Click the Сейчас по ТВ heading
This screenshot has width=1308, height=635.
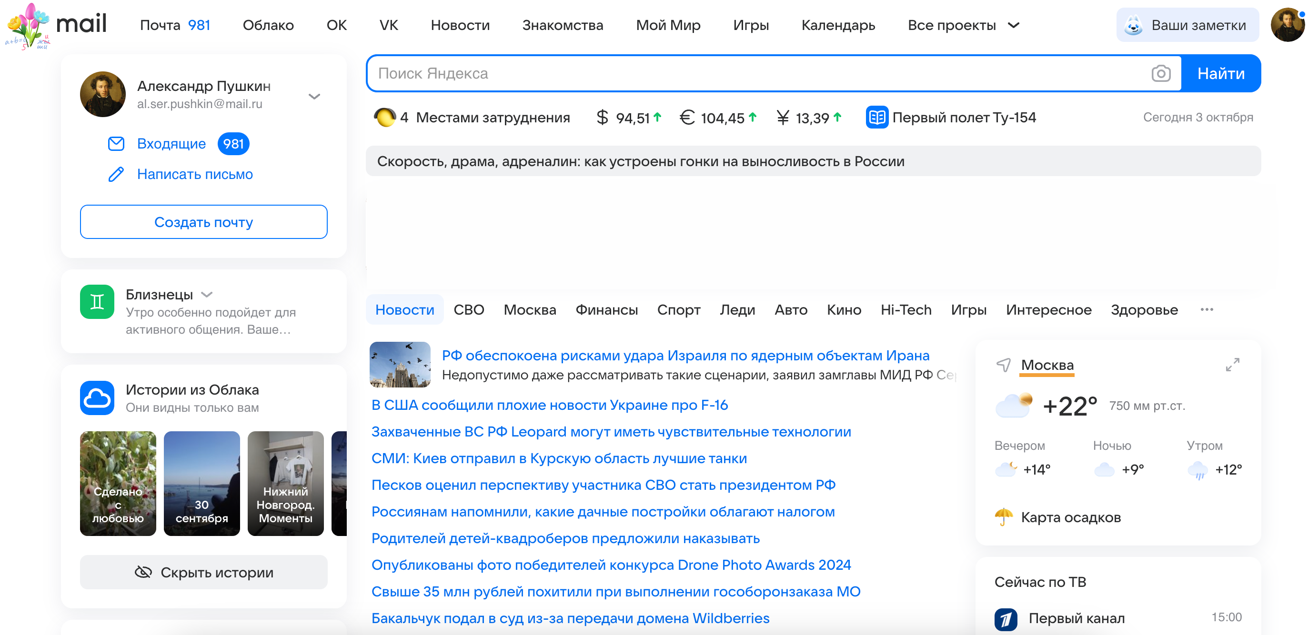tap(1040, 582)
